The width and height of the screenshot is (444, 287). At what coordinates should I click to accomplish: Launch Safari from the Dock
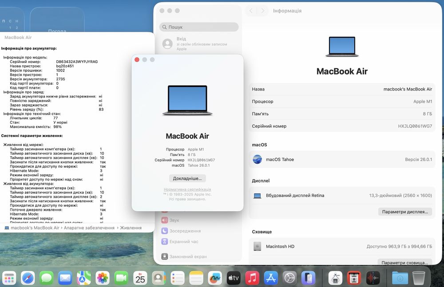pyautogui.click(x=28, y=278)
